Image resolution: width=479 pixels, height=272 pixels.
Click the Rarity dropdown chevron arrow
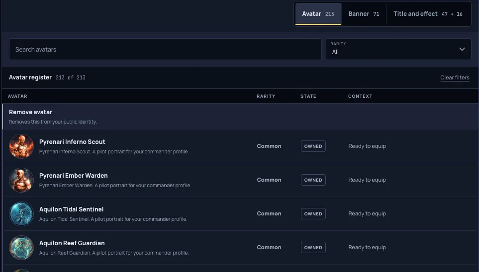(462, 49)
